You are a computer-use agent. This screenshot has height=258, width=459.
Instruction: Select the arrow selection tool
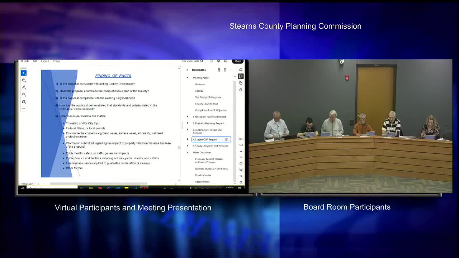click(x=24, y=73)
